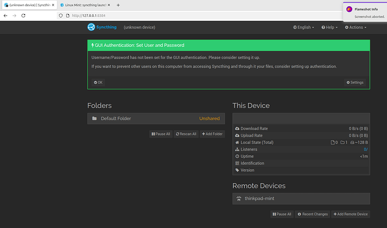Click the Download Rate cloud icon
Viewport: 387px width, 228px height.
point(237,128)
